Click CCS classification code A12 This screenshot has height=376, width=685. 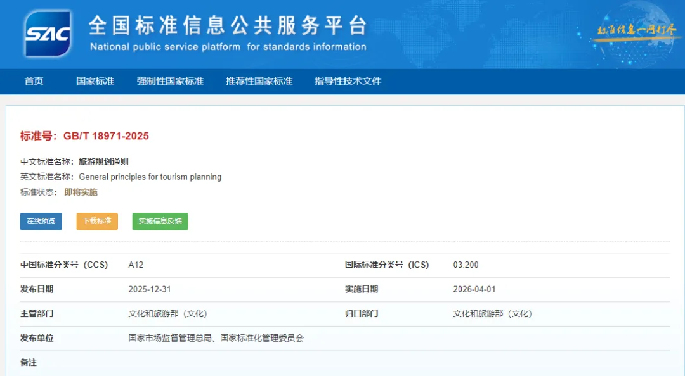tap(134, 265)
